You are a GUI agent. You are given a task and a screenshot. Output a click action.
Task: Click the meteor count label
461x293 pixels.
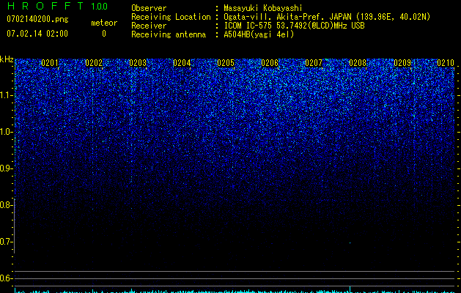click(x=104, y=23)
